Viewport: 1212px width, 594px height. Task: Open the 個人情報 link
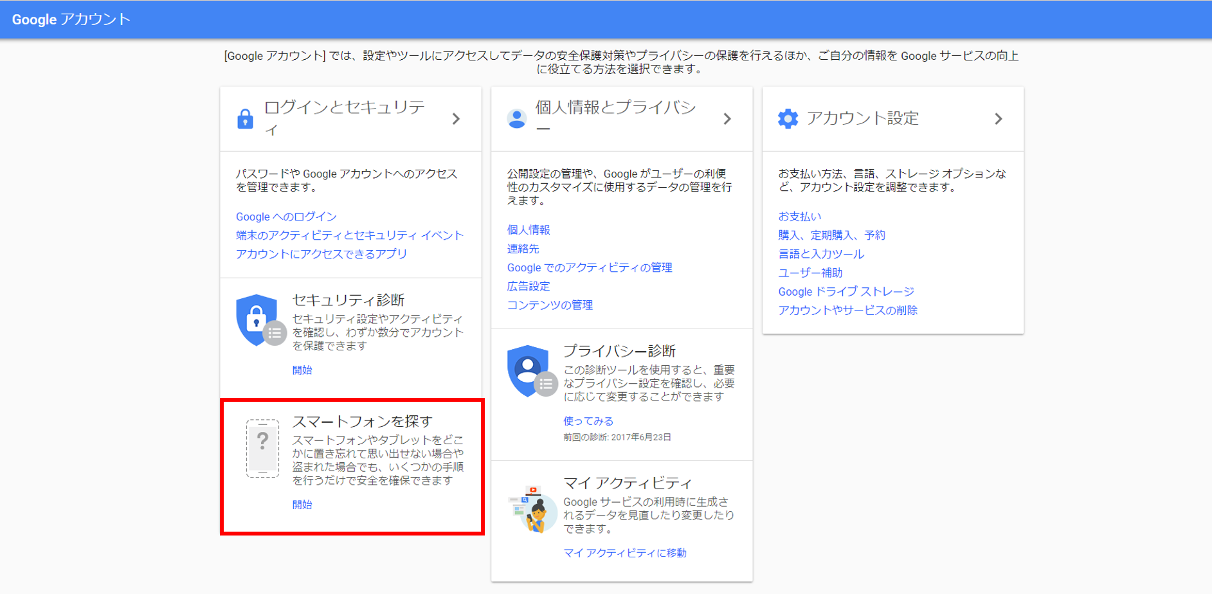pos(529,230)
